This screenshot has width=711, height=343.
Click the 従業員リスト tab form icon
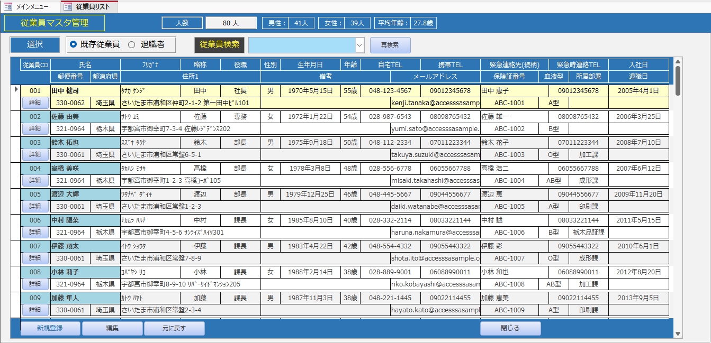click(68, 7)
